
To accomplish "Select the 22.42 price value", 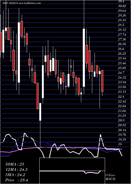I will coord(122,101).
